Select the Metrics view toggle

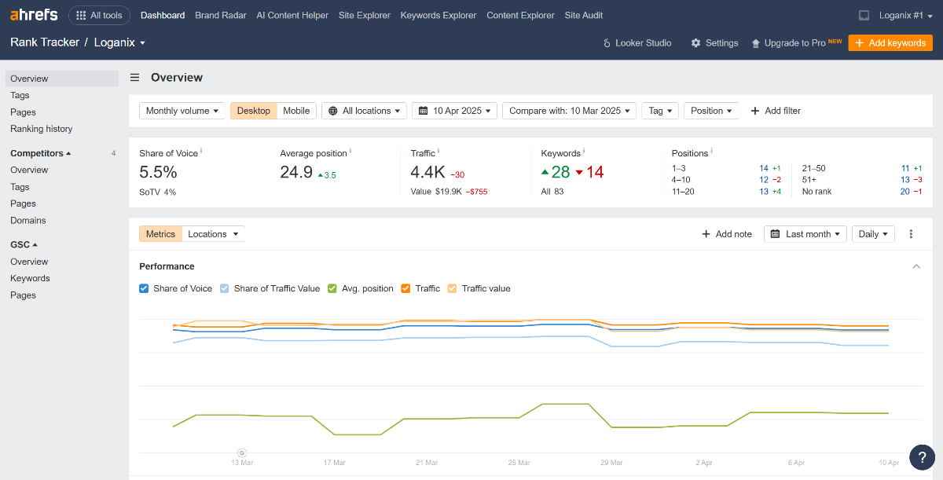(160, 234)
